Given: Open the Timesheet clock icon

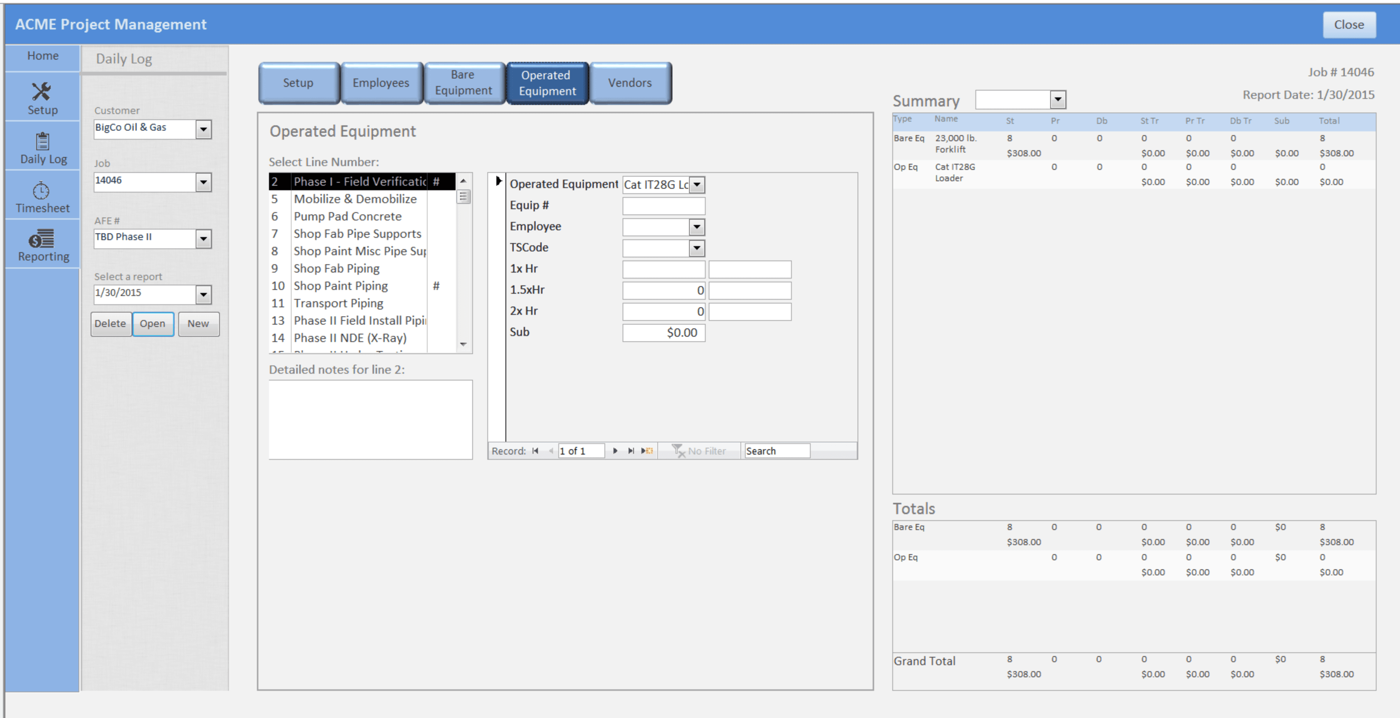Looking at the screenshot, I should 41,191.
